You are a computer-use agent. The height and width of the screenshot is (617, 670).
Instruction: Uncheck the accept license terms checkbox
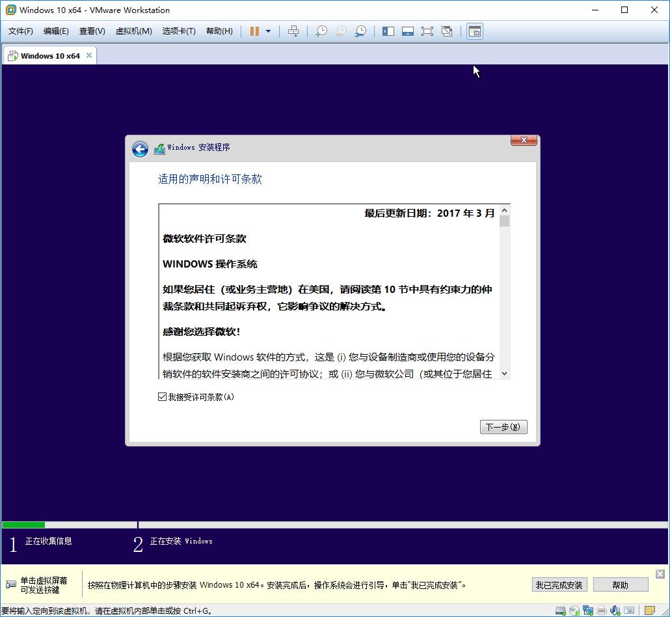(x=162, y=396)
